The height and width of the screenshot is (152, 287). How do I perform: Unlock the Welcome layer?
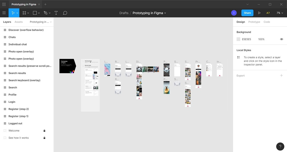[x=44, y=130]
